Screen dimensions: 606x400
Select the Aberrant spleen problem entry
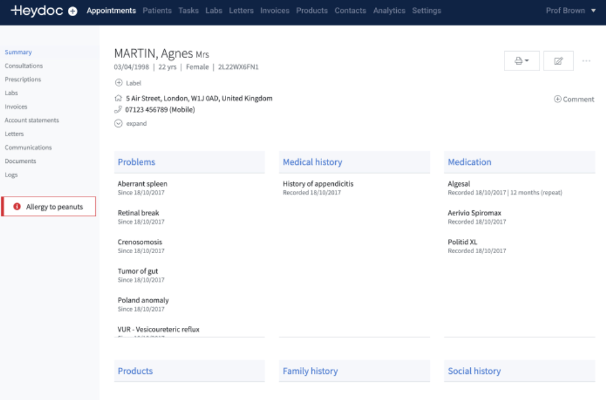click(143, 184)
